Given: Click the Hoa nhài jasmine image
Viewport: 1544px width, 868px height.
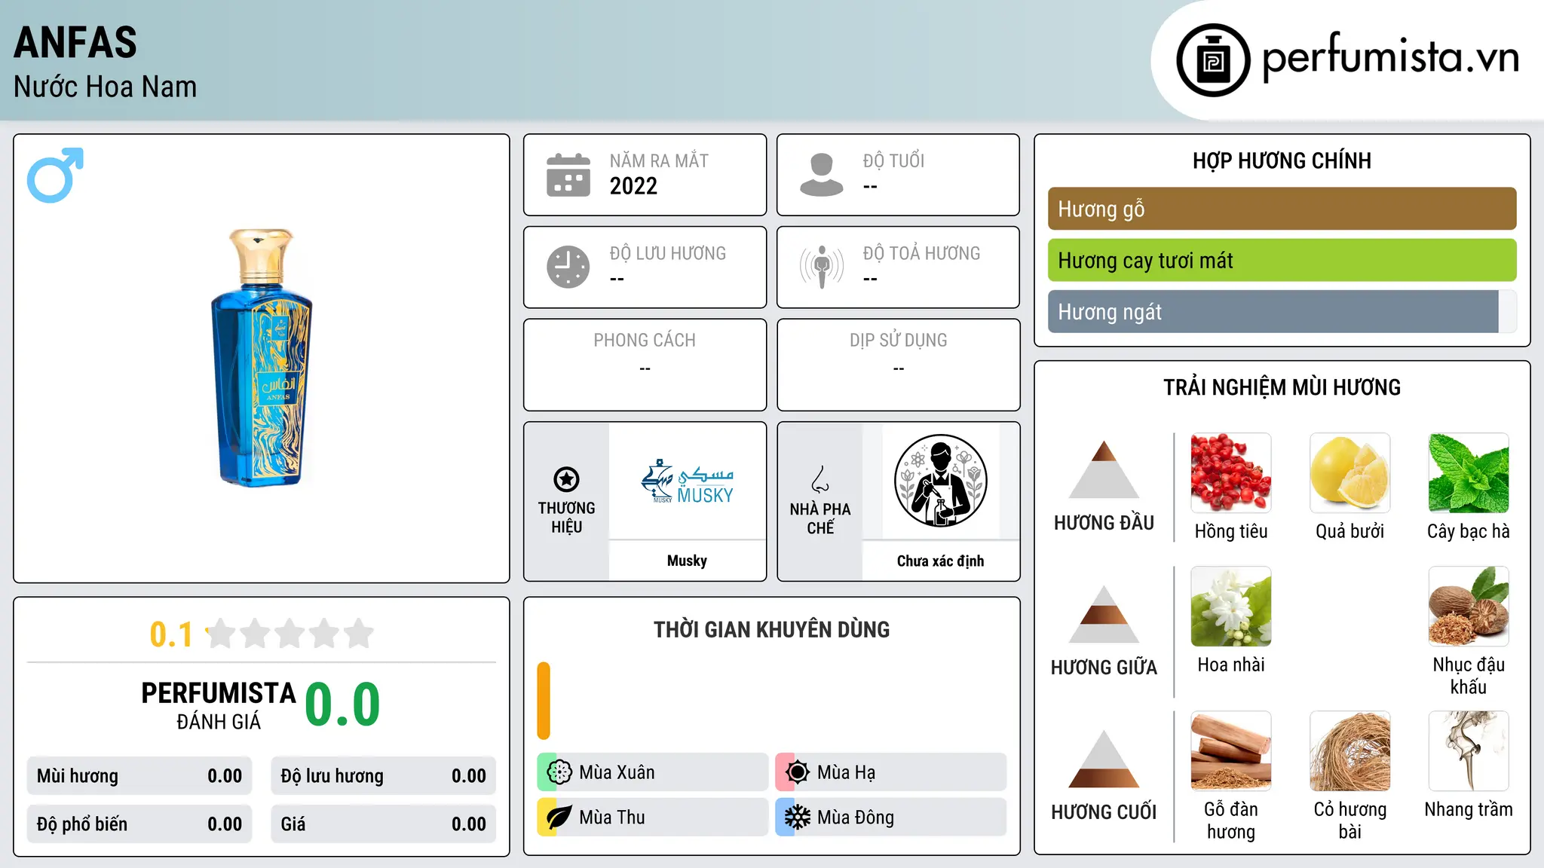Looking at the screenshot, I should [x=1231, y=607].
